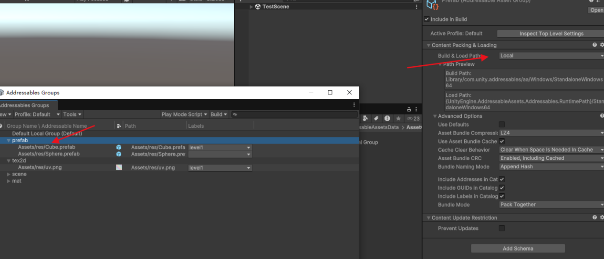Toggle the Include GUIDs in Catalog checkbox

(x=502, y=188)
